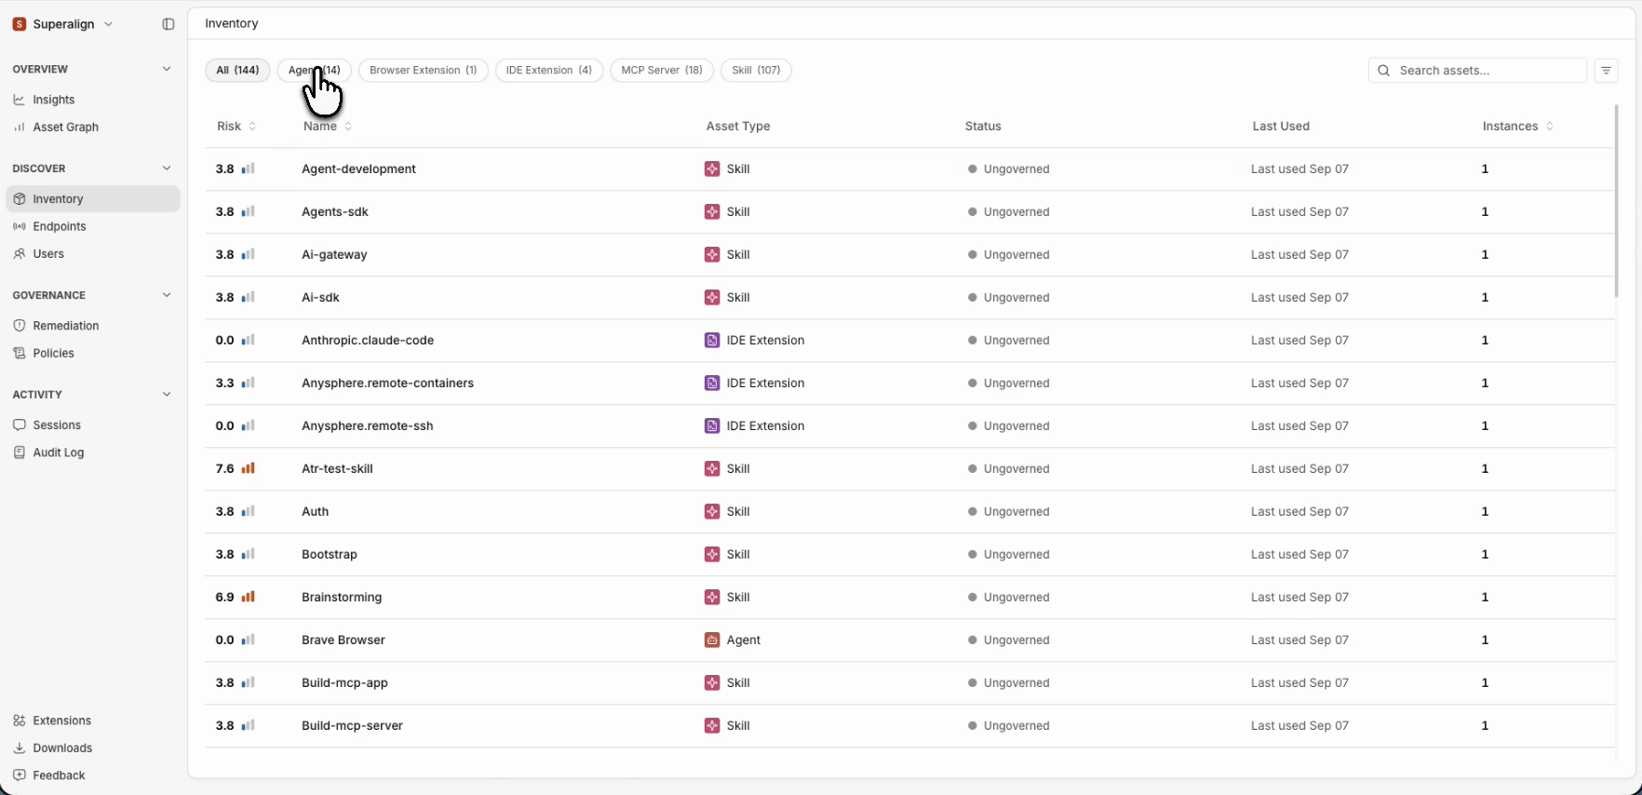Image resolution: width=1642 pixels, height=795 pixels.
Task: Open the Insights page link
Action: (92, 100)
